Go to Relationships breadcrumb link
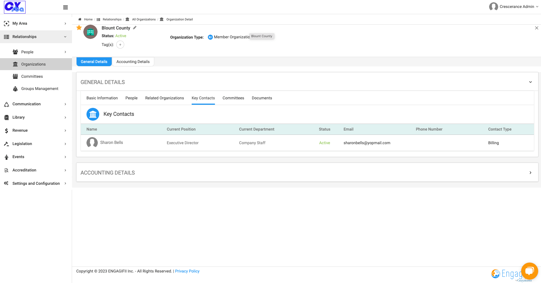The height and width of the screenshot is (283, 541). [x=112, y=19]
